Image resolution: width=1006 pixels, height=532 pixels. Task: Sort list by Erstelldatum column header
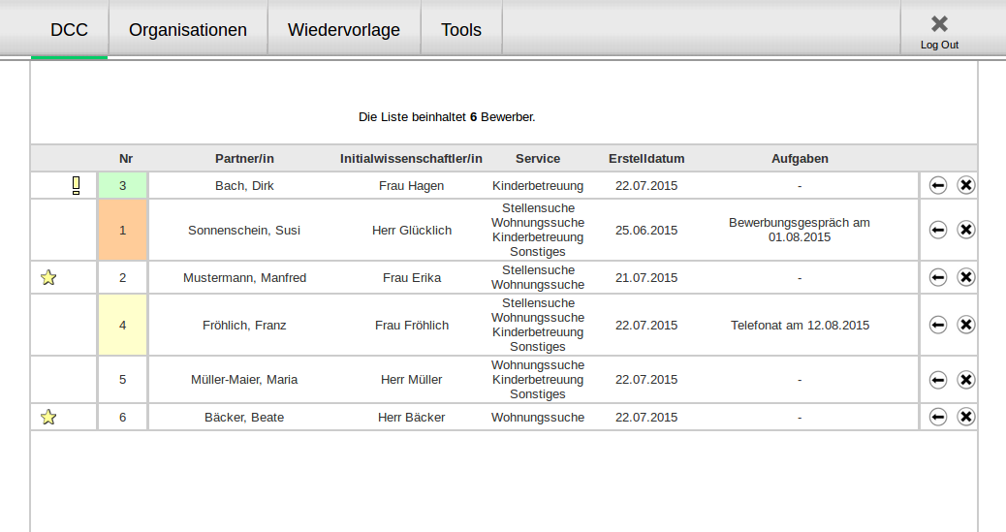point(646,159)
